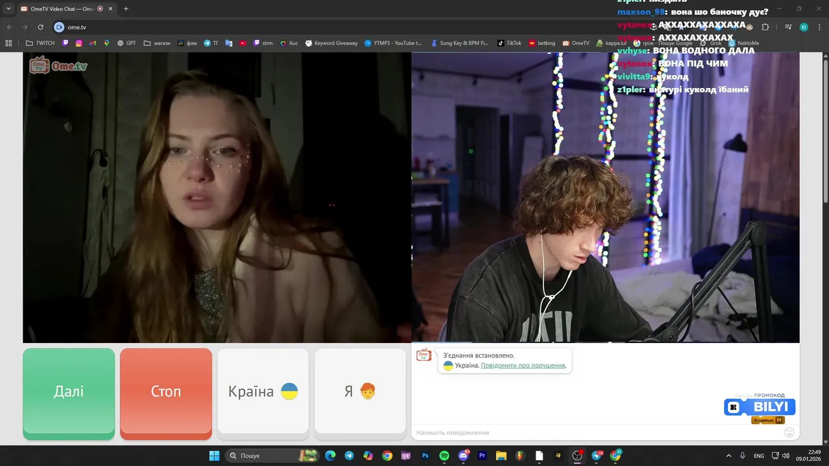This screenshot has width=829, height=466.
Task: Open the strm Twitch bookmark
Action: tap(263, 43)
